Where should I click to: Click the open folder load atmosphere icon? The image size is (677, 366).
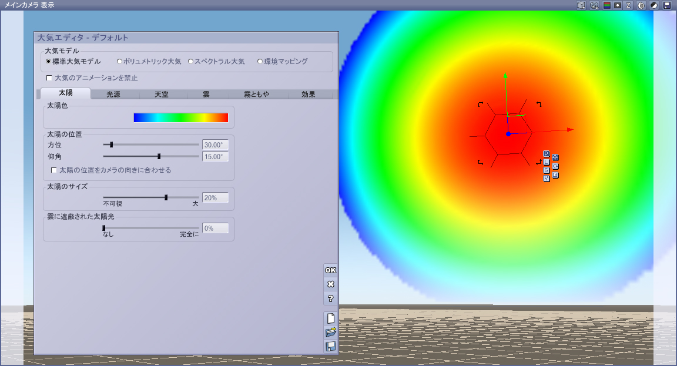coord(330,332)
